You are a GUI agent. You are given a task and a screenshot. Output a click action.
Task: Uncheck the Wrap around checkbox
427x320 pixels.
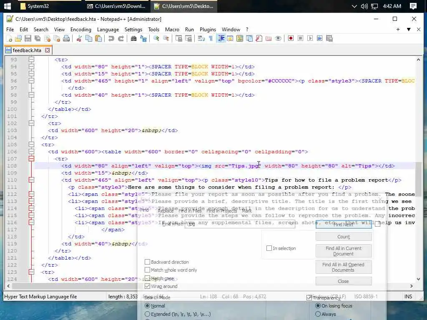(147, 286)
